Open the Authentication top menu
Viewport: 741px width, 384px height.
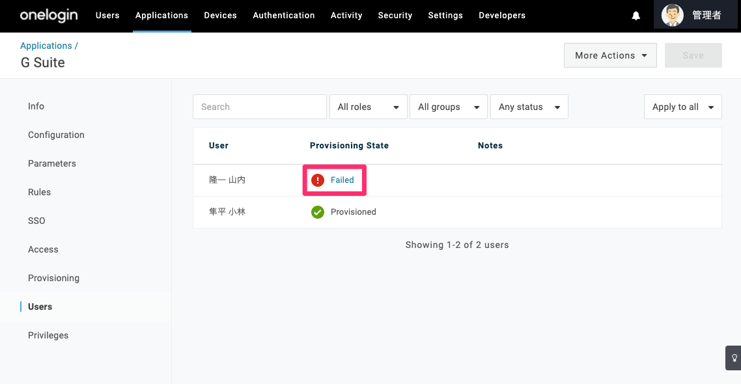pyautogui.click(x=283, y=16)
